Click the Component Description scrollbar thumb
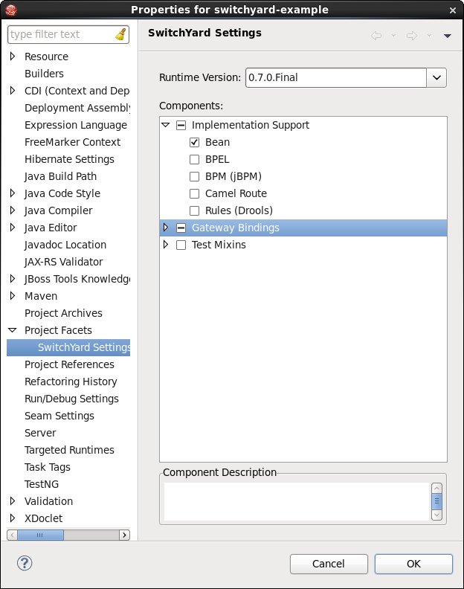464x589 pixels. click(x=436, y=501)
